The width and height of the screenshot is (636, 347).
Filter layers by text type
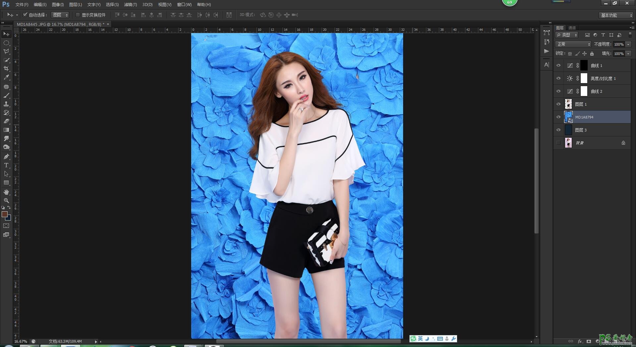(603, 35)
